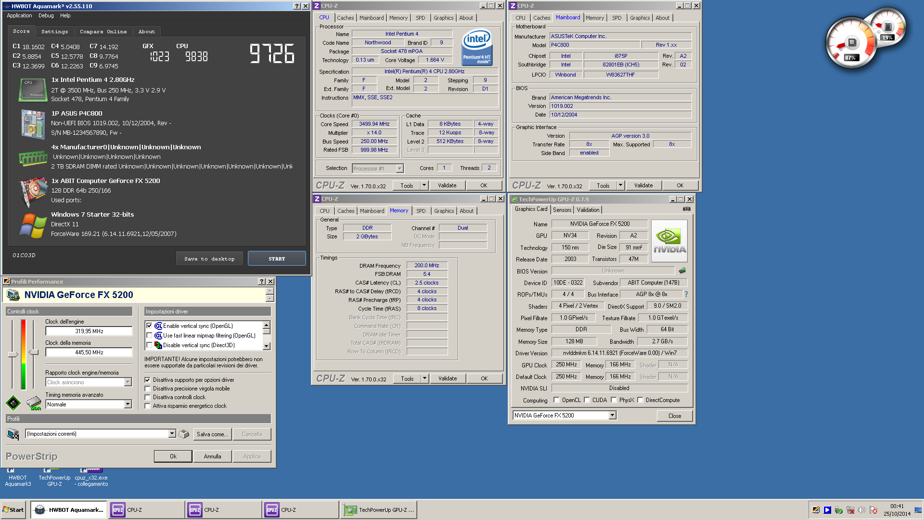This screenshot has width=924, height=520.
Task: Click the Profili Performance help question button
Action: coord(262,282)
